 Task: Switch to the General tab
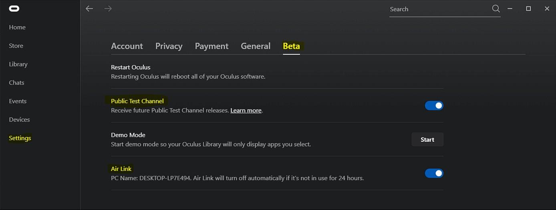tap(256, 46)
